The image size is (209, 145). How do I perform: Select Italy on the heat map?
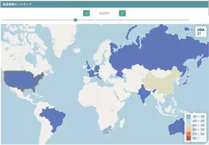point(98,77)
